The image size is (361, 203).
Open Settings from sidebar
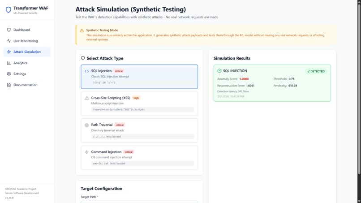(27, 74)
